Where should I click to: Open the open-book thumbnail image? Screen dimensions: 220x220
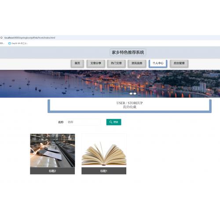pos(104,150)
